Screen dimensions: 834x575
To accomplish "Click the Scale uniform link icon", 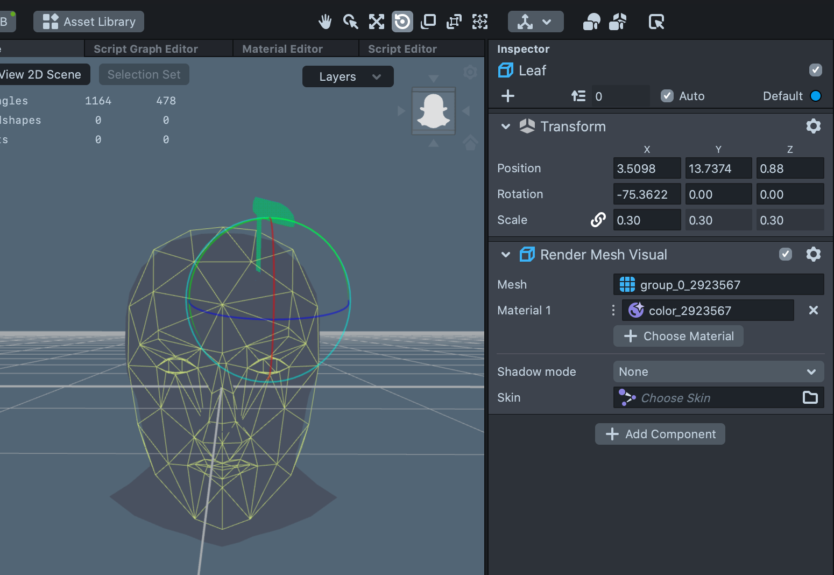I will pos(598,220).
